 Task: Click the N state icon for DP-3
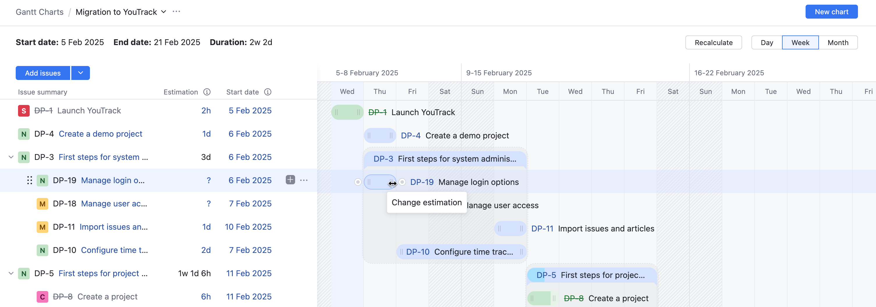(x=24, y=157)
